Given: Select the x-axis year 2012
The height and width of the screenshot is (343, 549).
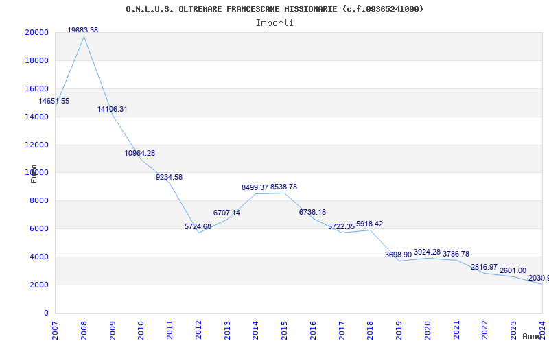Looking at the screenshot, I should pos(198,330).
